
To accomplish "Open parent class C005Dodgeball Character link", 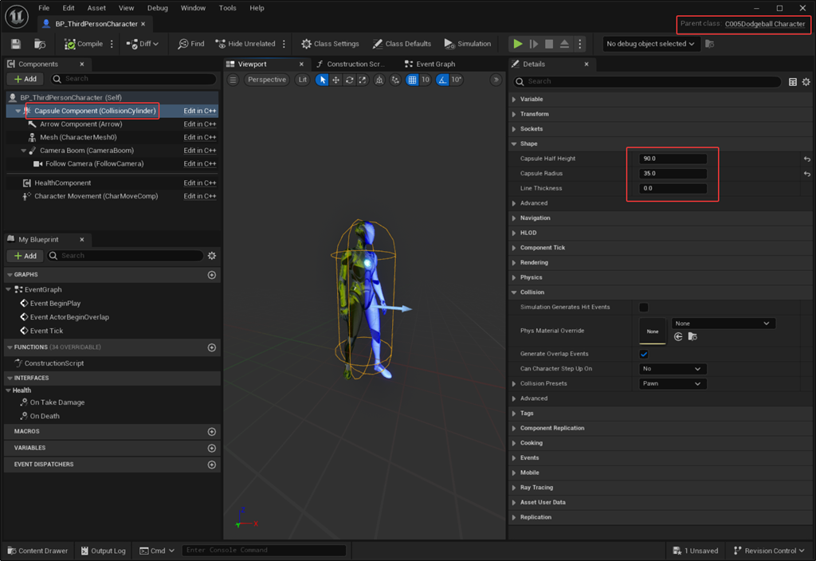I will (764, 24).
